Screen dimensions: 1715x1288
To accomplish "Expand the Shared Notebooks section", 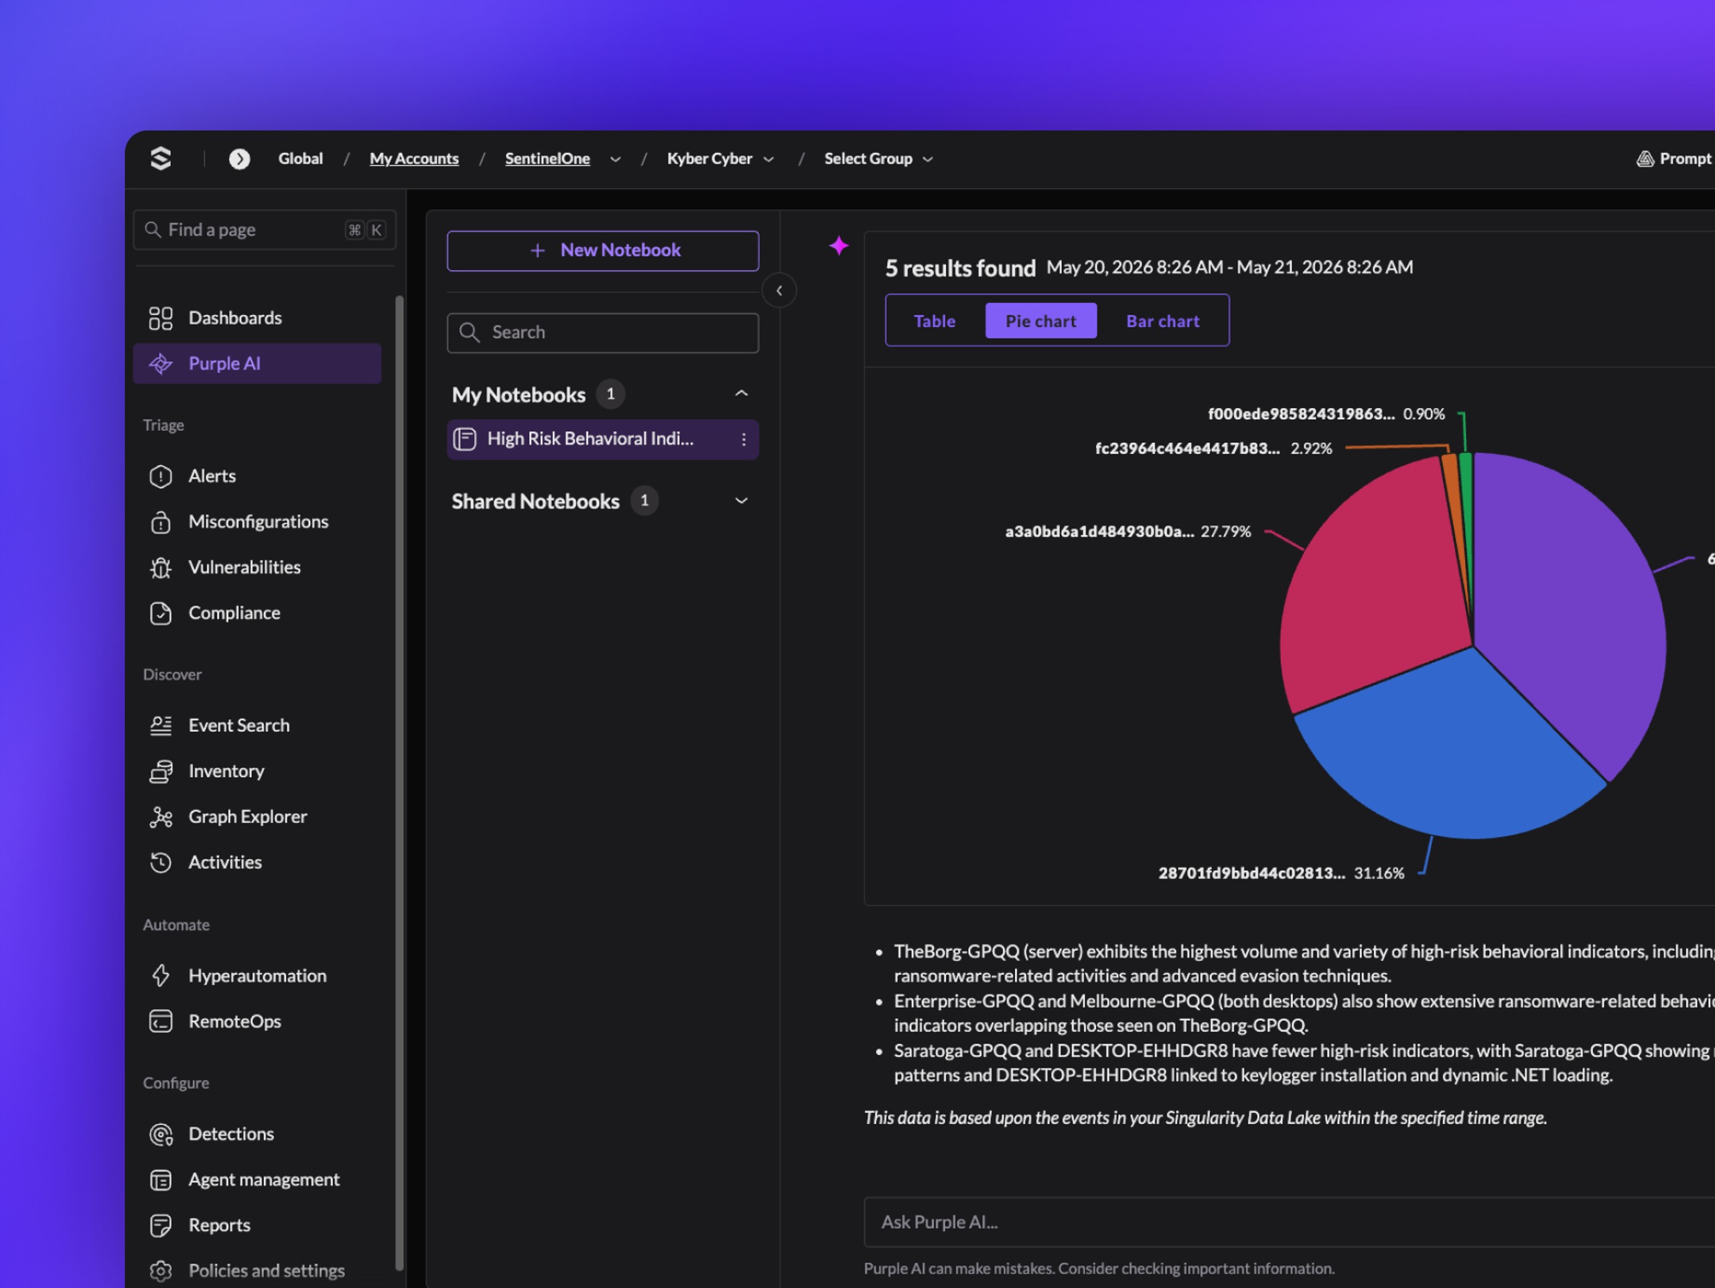I will 741,501.
